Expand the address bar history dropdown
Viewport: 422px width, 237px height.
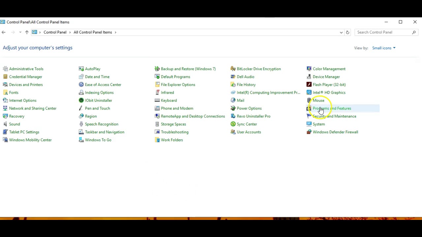pos(341,32)
